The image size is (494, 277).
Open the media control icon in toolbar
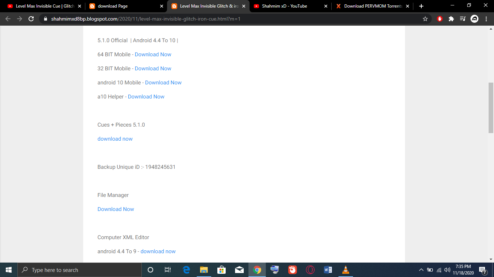click(x=463, y=19)
